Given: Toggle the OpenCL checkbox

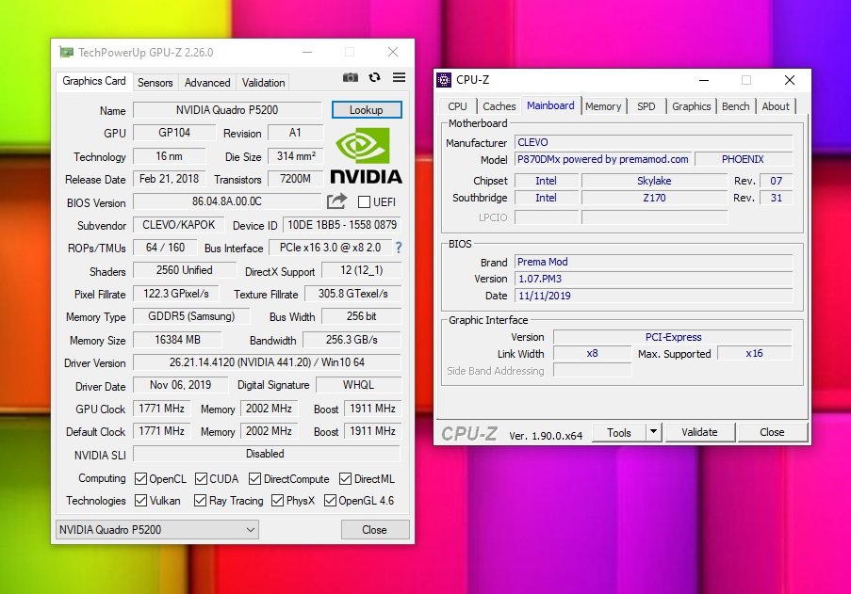Looking at the screenshot, I should pos(140,478).
